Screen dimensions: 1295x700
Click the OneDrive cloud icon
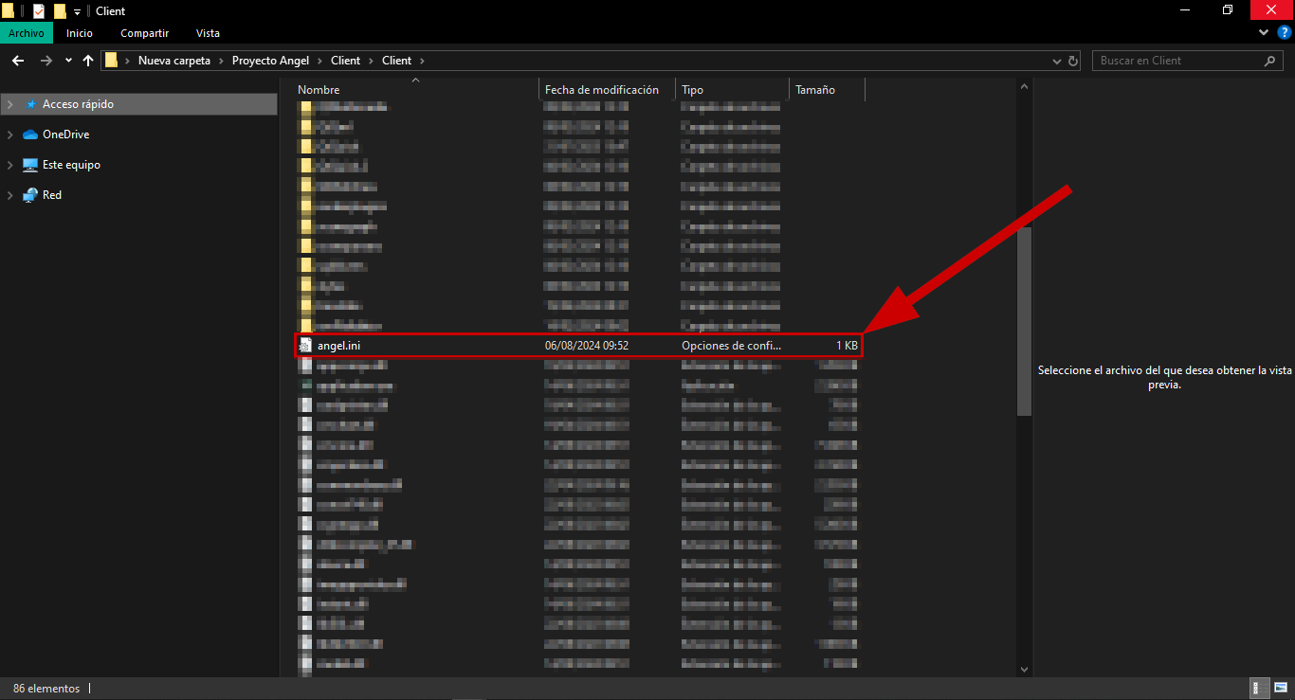pos(30,135)
